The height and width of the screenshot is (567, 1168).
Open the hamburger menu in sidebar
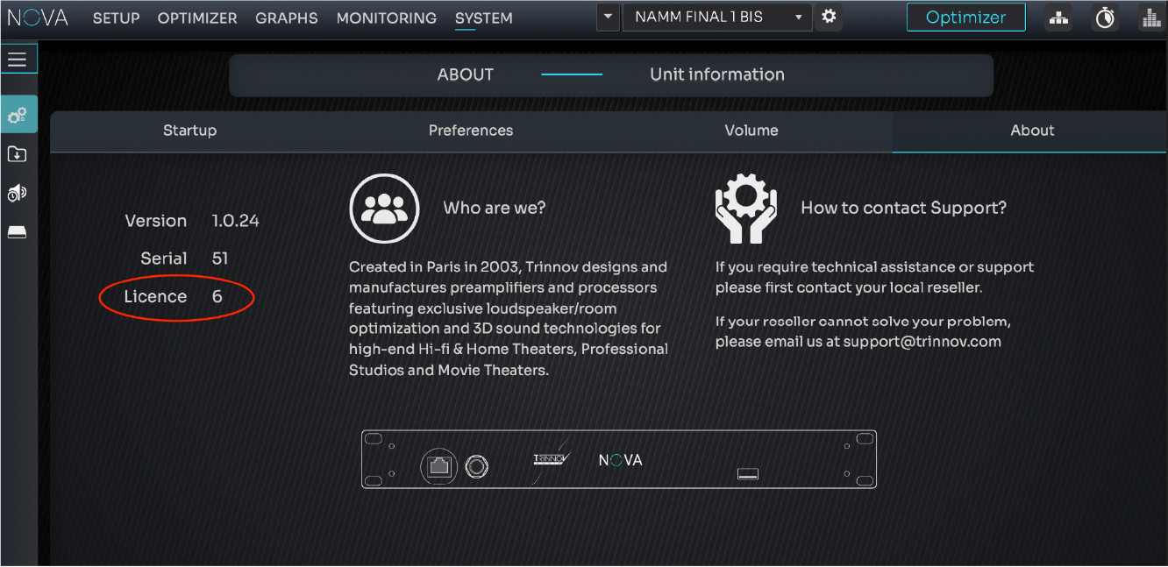pos(18,60)
